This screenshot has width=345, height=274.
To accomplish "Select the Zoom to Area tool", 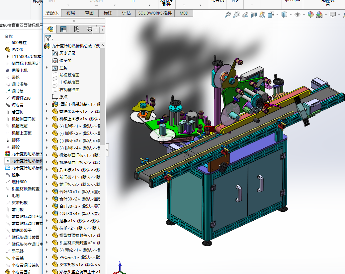I will [236, 15].
